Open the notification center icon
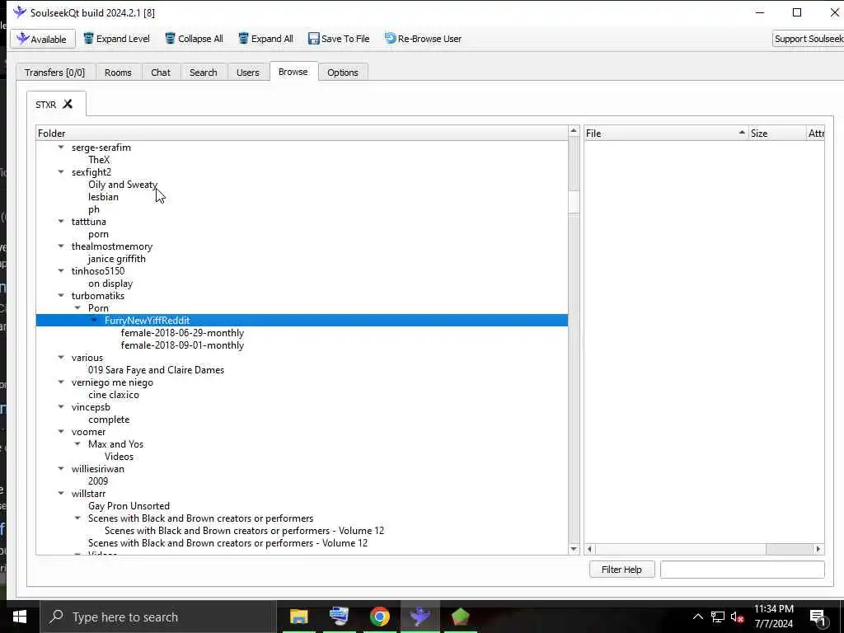This screenshot has width=844, height=633. click(818, 618)
